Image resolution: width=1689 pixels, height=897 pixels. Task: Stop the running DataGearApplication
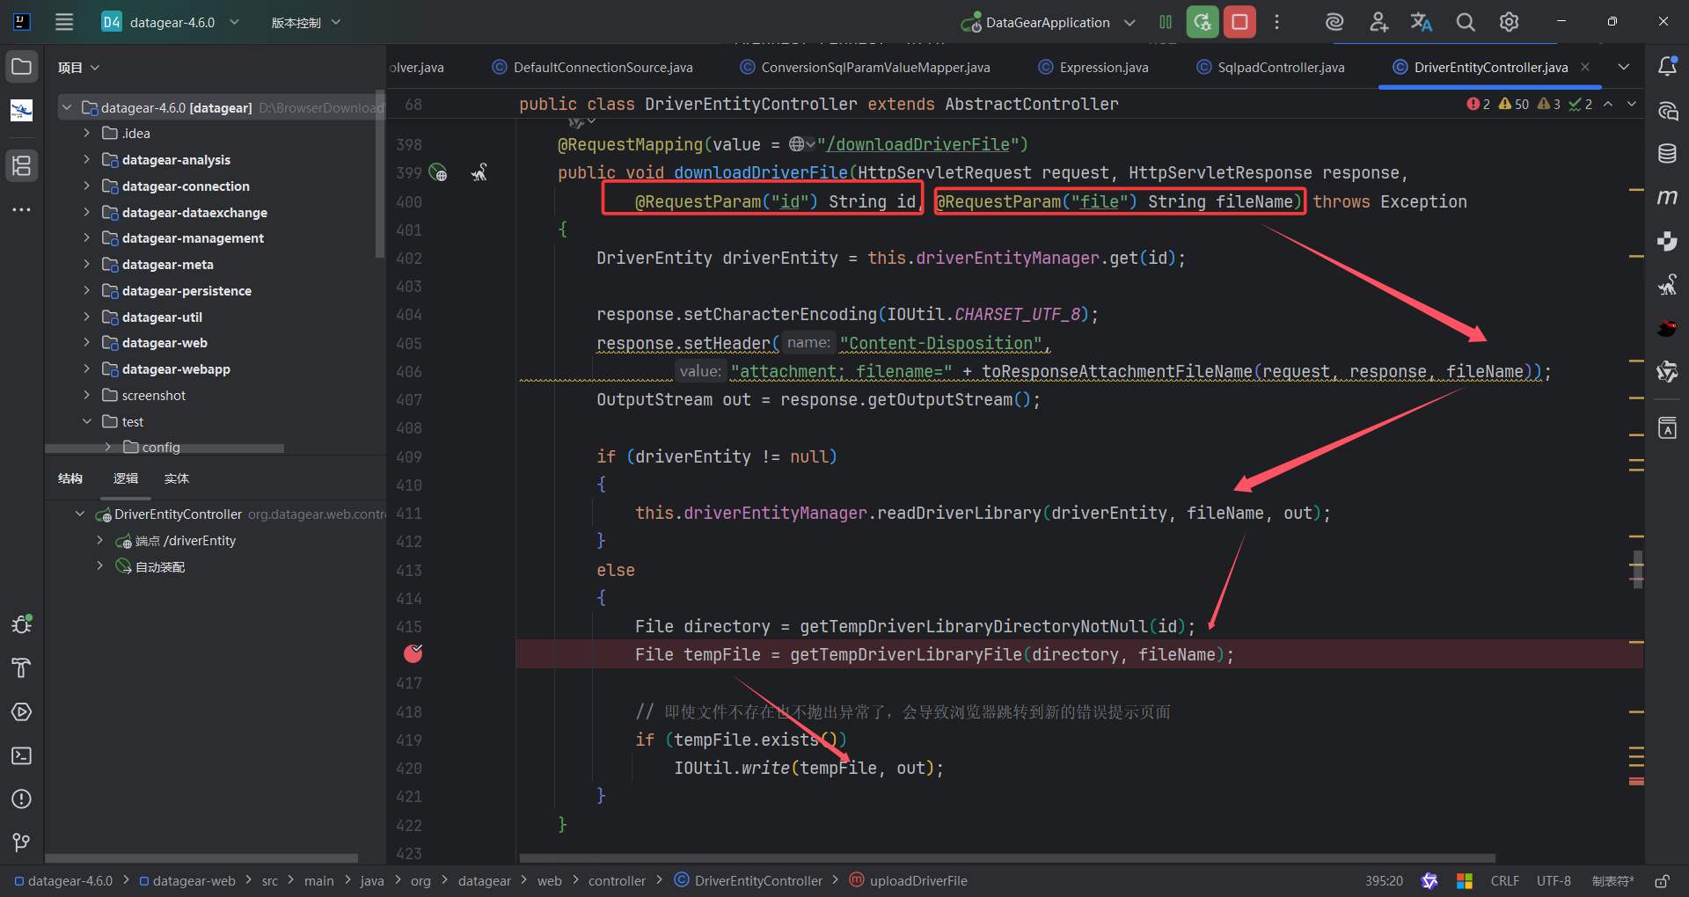(x=1239, y=22)
